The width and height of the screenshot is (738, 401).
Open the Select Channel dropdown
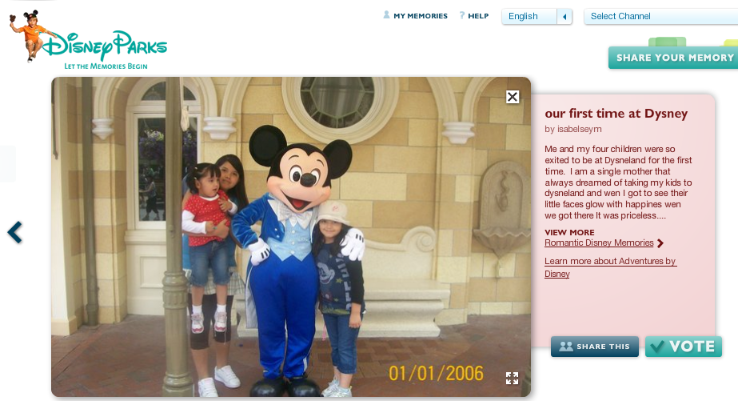pyautogui.click(x=660, y=17)
